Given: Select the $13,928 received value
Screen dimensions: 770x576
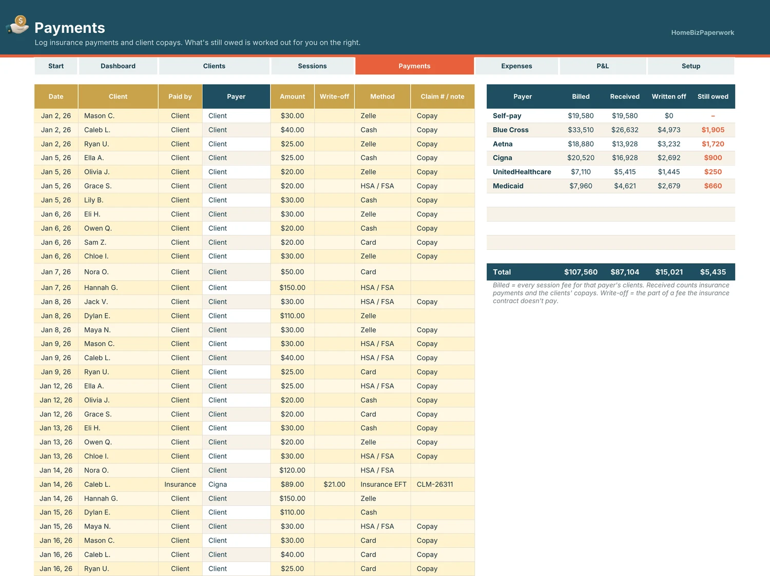Looking at the screenshot, I should [x=625, y=144].
